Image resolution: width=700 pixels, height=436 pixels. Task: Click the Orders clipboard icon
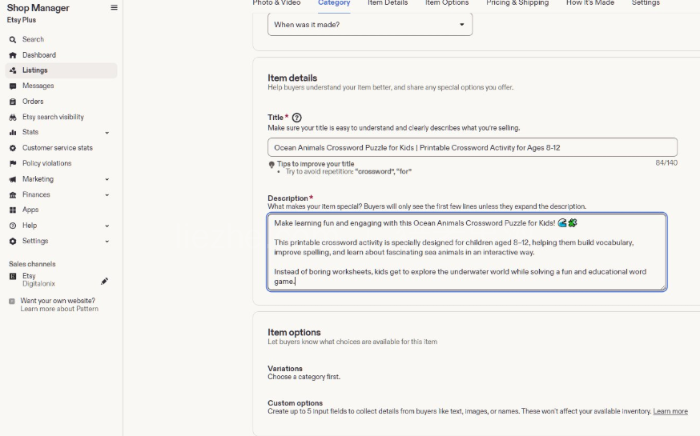coord(13,102)
